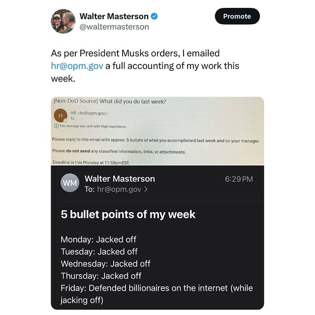Click the orange H sender avatar

click(61, 115)
